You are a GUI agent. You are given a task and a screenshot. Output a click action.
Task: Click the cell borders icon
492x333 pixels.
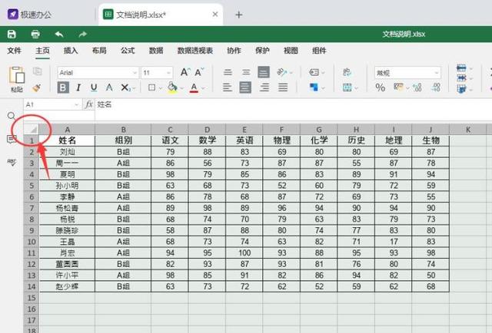click(152, 87)
